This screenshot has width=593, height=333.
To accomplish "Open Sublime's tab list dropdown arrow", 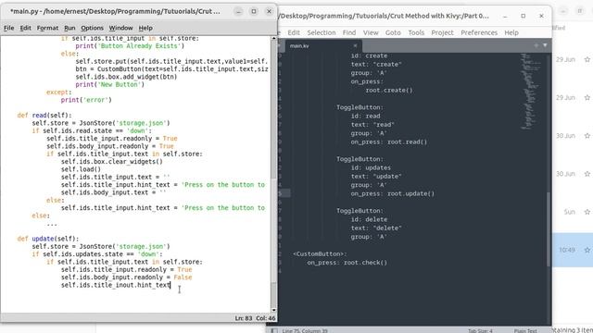I will 545,45.
